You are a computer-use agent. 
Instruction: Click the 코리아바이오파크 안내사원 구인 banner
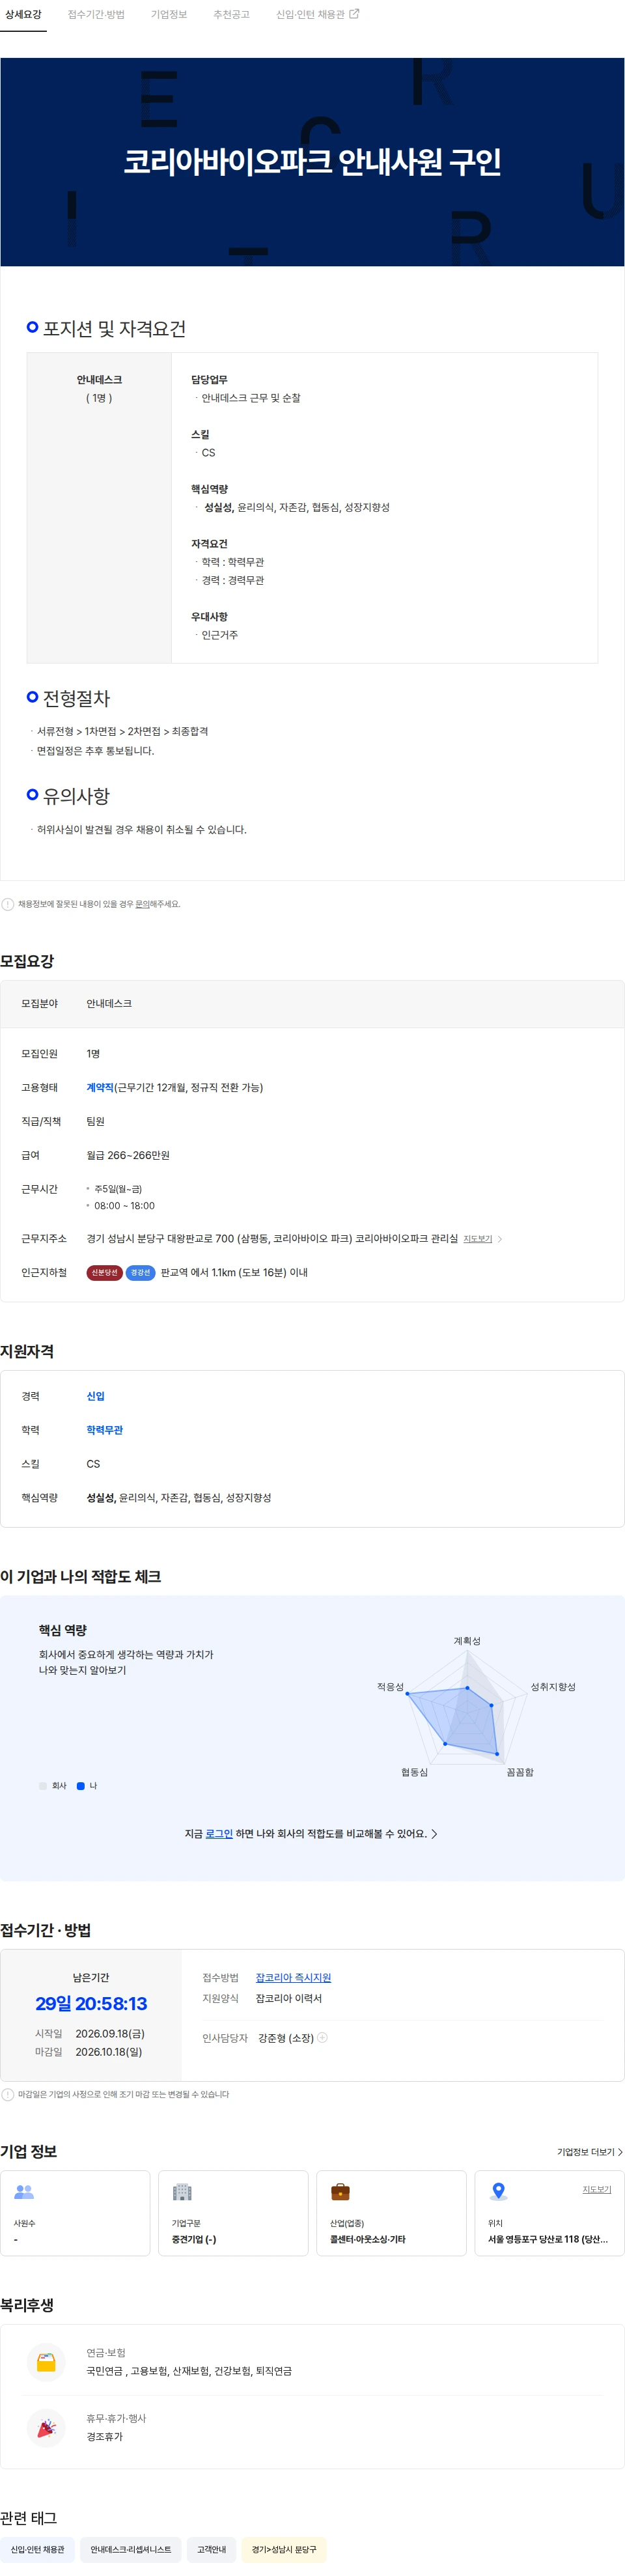pos(312,161)
